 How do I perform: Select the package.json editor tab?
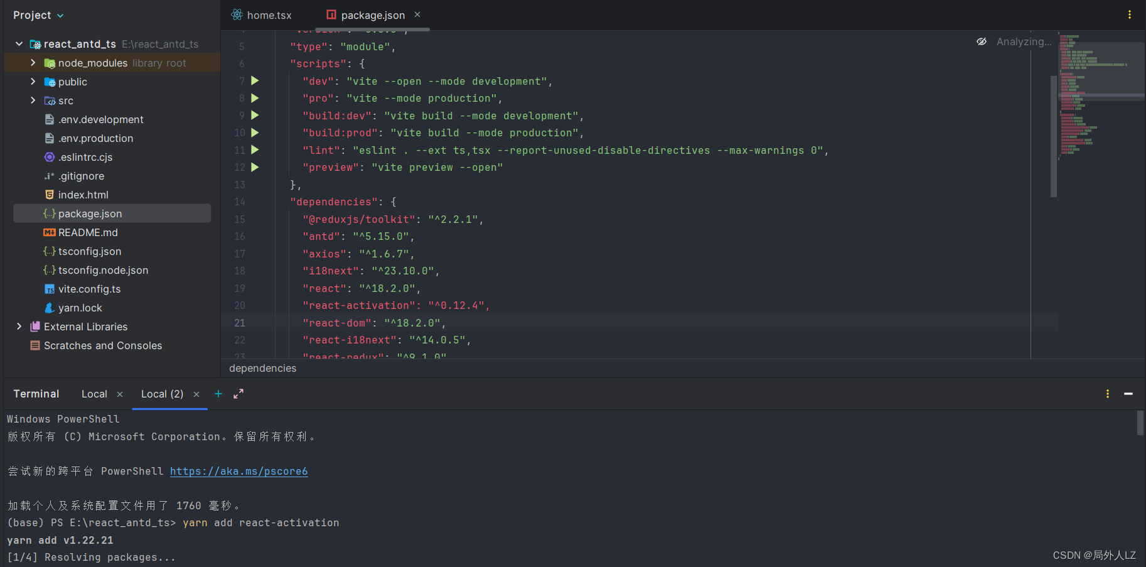(x=373, y=15)
